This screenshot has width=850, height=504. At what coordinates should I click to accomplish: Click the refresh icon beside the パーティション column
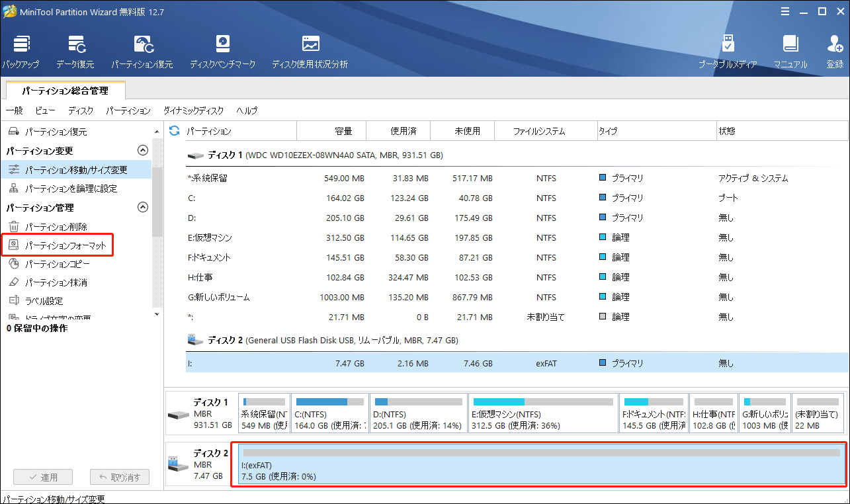click(x=175, y=131)
